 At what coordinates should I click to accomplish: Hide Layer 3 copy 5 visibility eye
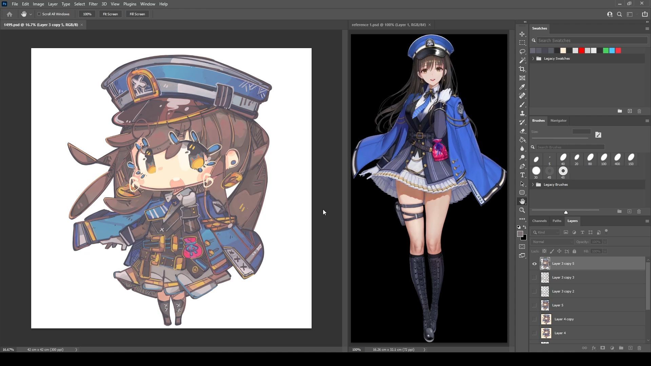(534, 264)
